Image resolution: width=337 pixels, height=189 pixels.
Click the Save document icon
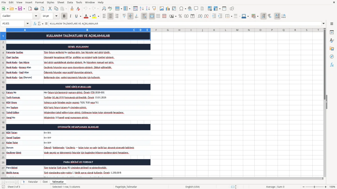(x=20, y=9)
